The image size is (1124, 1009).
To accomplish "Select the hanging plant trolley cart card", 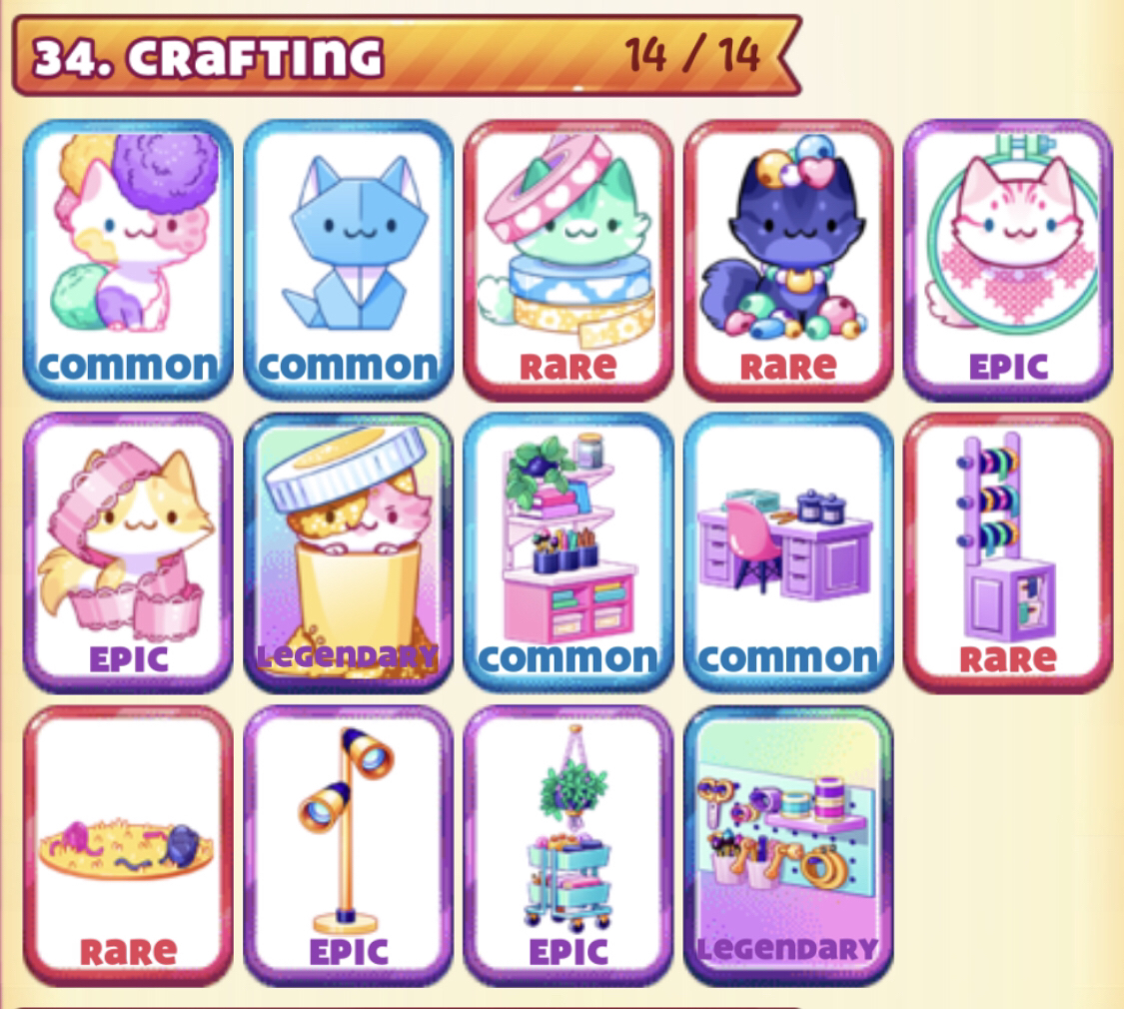I will [568, 845].
